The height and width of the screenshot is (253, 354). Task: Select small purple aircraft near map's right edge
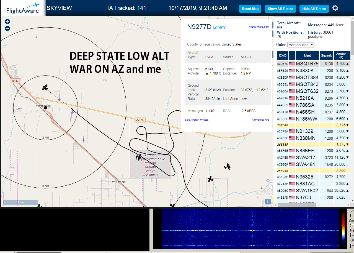coord(268,180)
